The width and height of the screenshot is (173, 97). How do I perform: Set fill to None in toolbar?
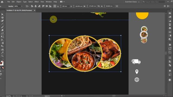coord(3,68)
